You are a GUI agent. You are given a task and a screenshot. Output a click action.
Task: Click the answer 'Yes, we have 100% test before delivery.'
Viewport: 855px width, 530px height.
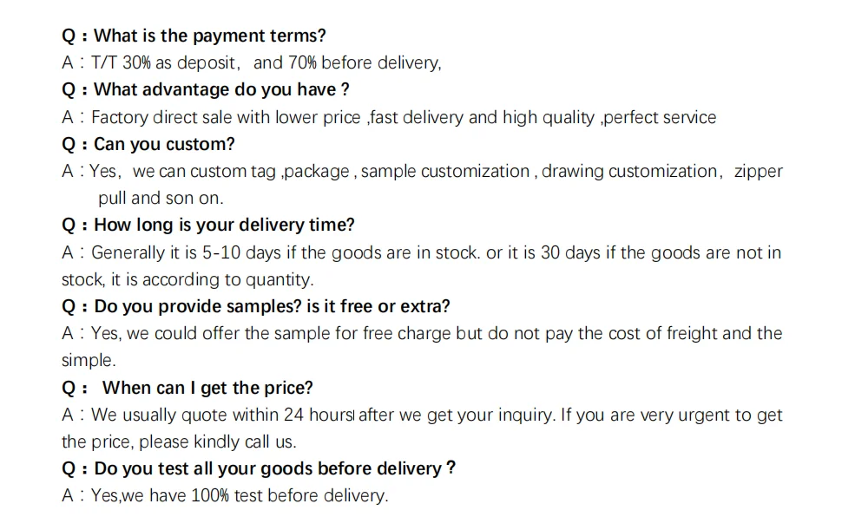click(239, 495)
